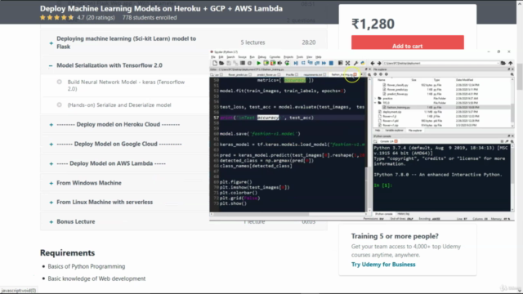
Task: Click the Run selection icon in Spyder toolbar
Action: (279, 63)
